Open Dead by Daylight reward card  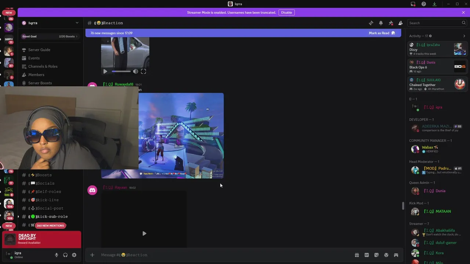(x=41, y=239)
